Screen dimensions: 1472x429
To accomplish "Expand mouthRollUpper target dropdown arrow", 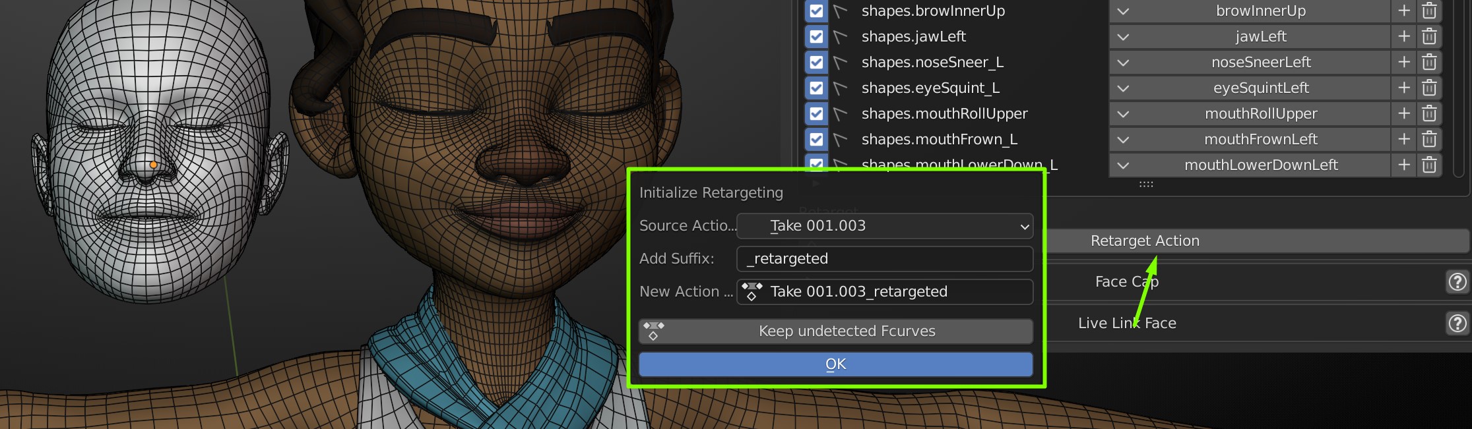I will (1122, 113).
